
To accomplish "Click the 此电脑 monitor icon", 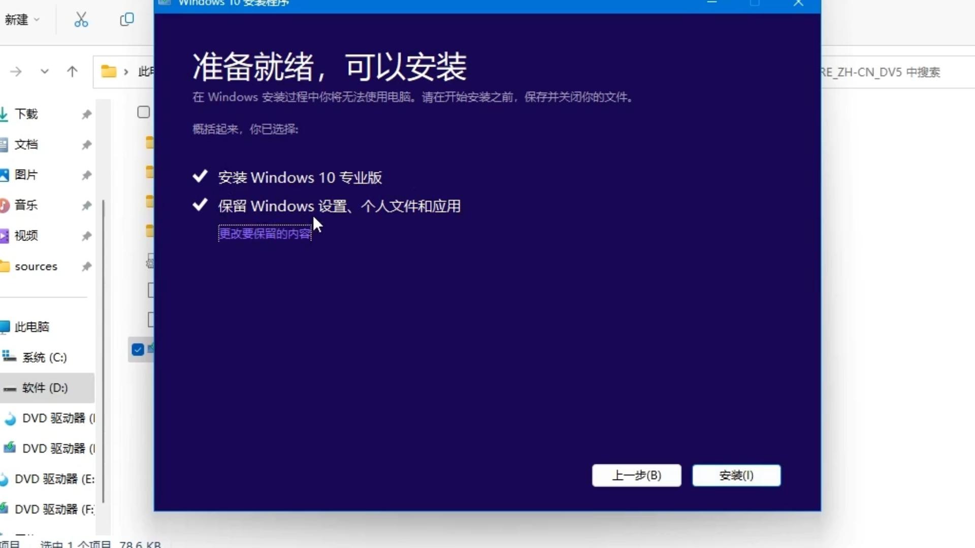I will pos(5,327).
